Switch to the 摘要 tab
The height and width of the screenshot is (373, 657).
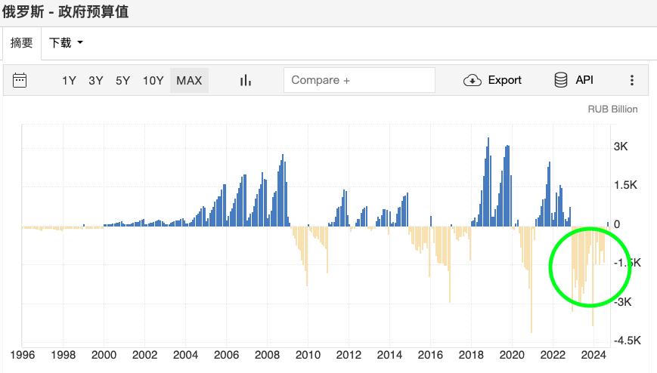[x=22, y=43]
